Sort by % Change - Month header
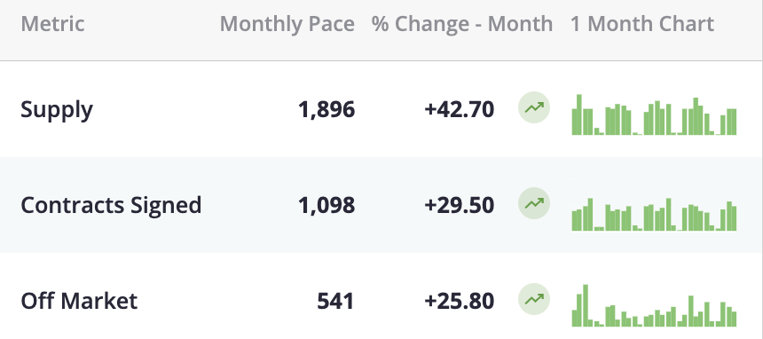763x339 pixels. (x=462, y=24)
